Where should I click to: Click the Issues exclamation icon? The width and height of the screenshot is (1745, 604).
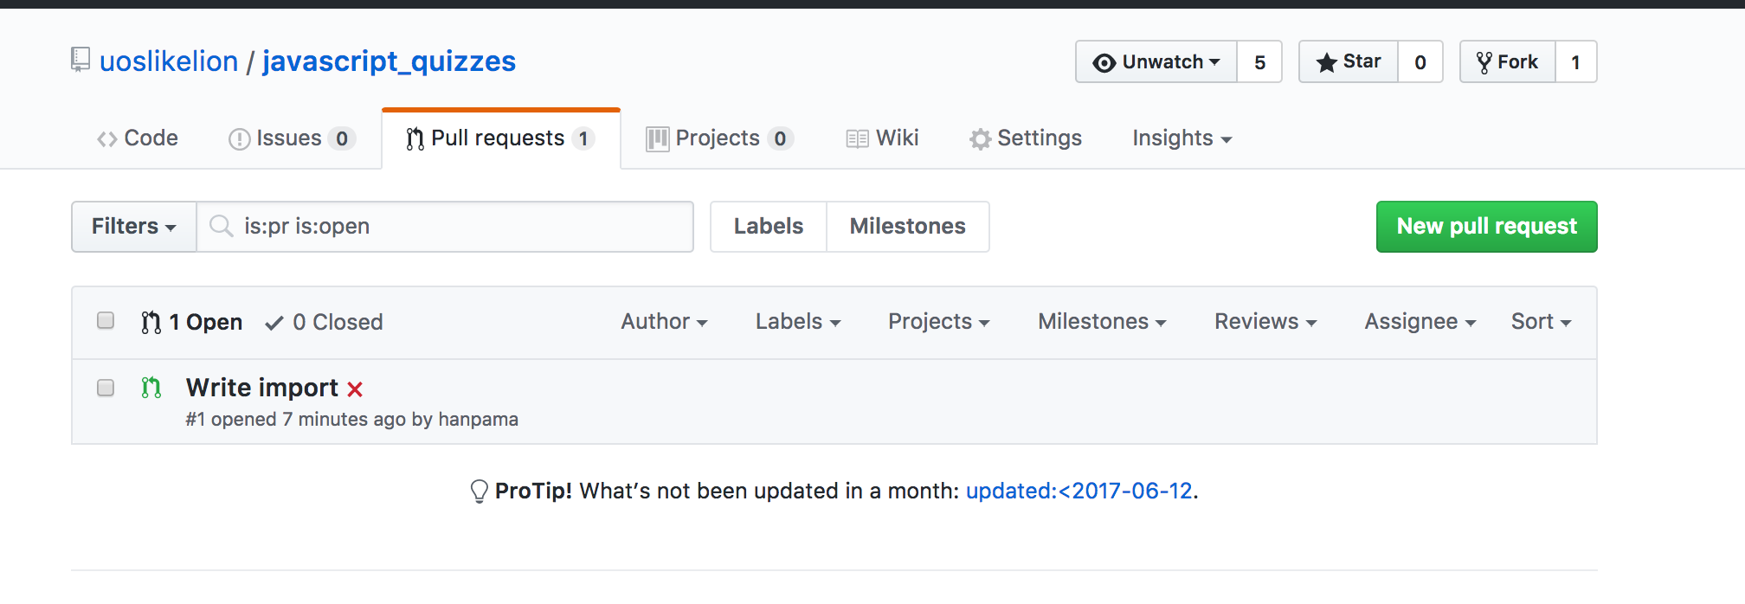point(239,139)
